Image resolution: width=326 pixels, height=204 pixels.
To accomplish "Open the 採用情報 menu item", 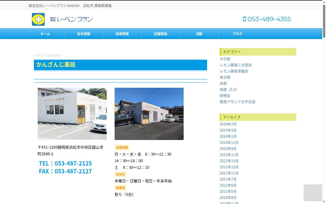I will pyautogui.click(x=122, y=34).
